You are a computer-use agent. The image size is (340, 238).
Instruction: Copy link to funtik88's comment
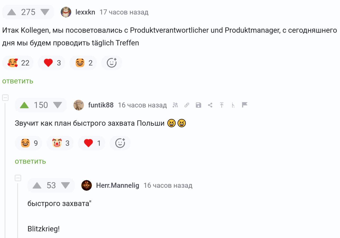(x=187, y=105)
